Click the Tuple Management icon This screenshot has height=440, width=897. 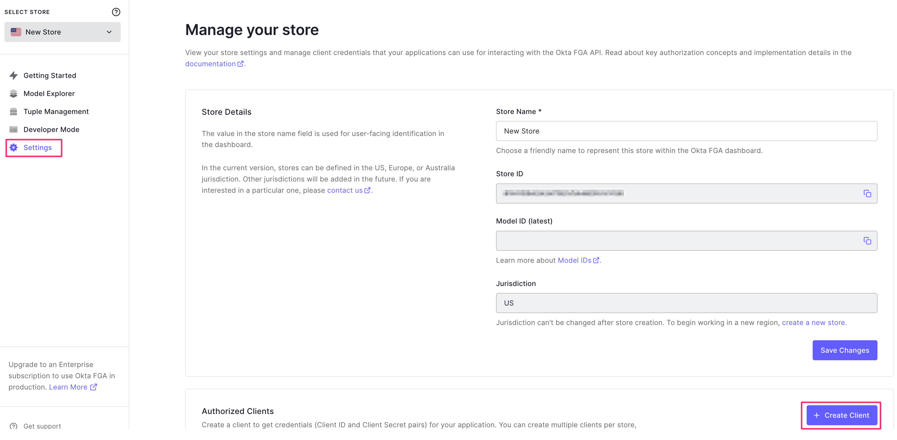[14, 112]
